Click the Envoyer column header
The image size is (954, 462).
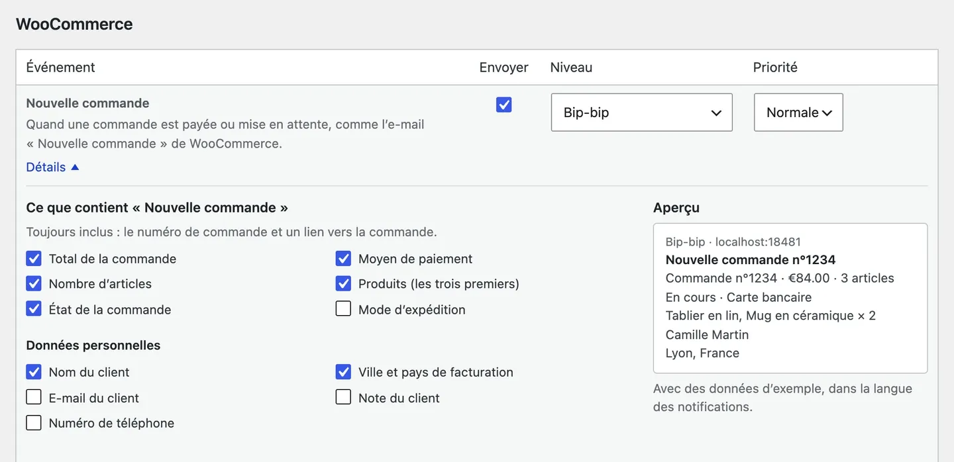[504, 68]
